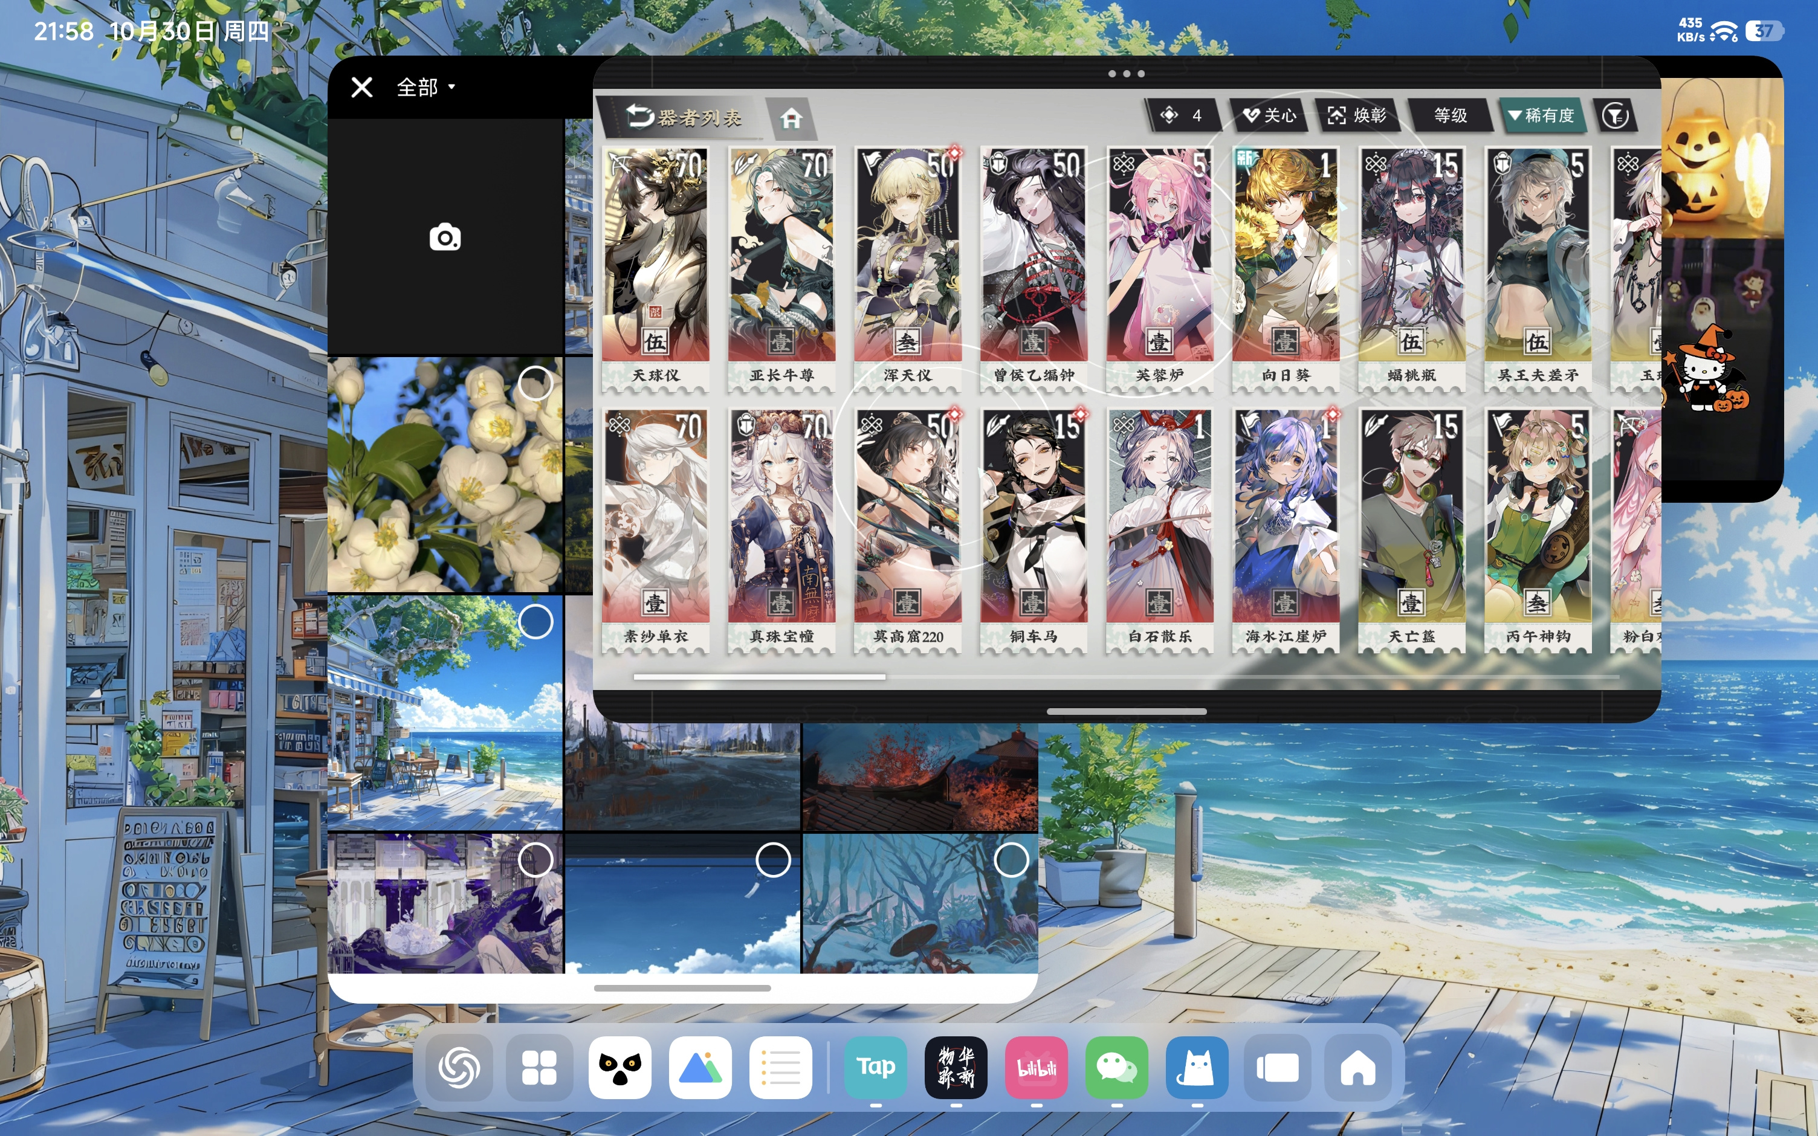Launch the TapTap app in dock

876,1068
